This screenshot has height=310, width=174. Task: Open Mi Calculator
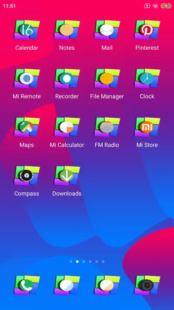(x=67, y=127)
